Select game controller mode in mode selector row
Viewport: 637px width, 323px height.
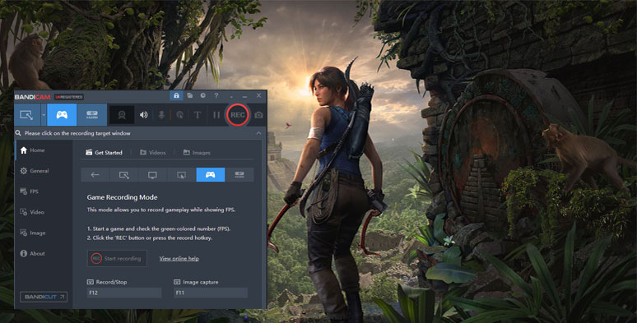click(211, 175)
